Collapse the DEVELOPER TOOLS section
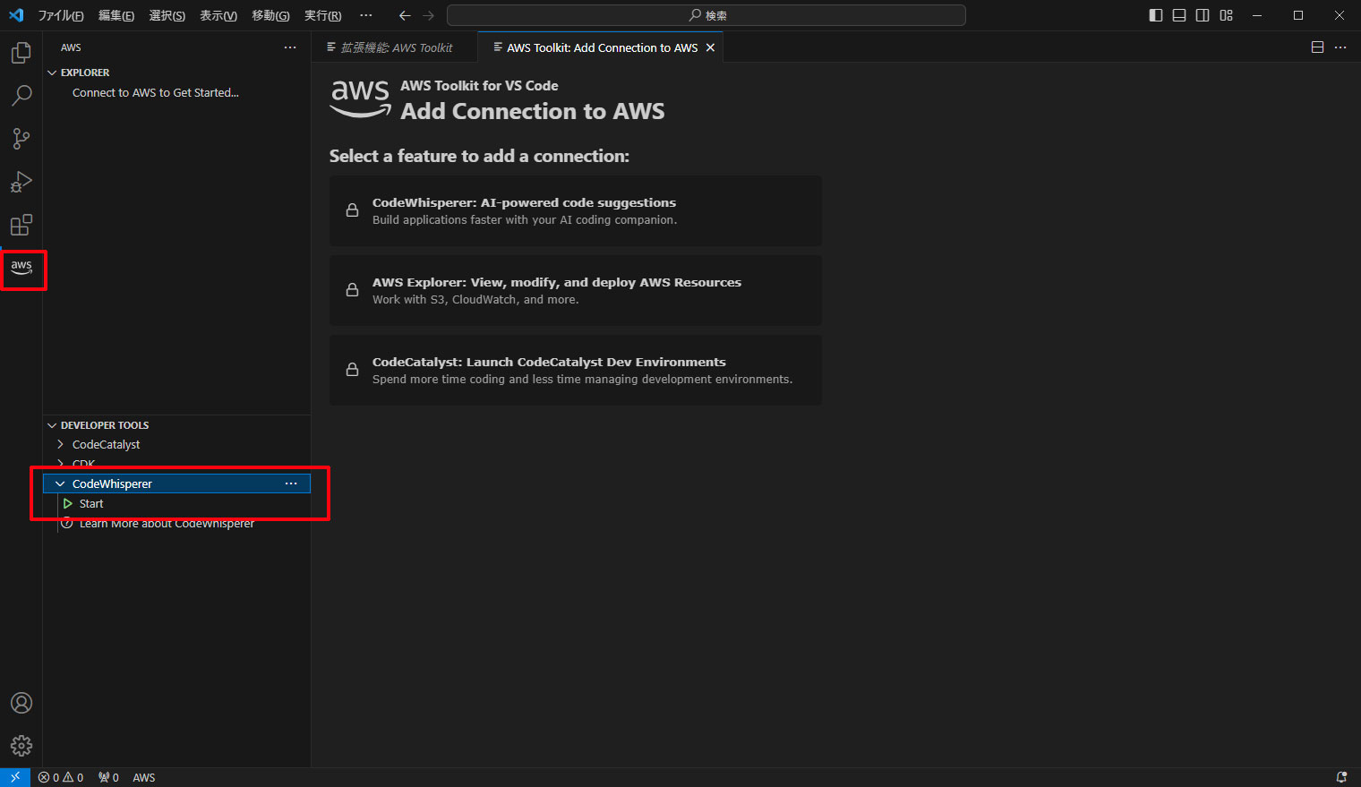The height and width of the screenshot is (787, 1361). pos(52,425)
